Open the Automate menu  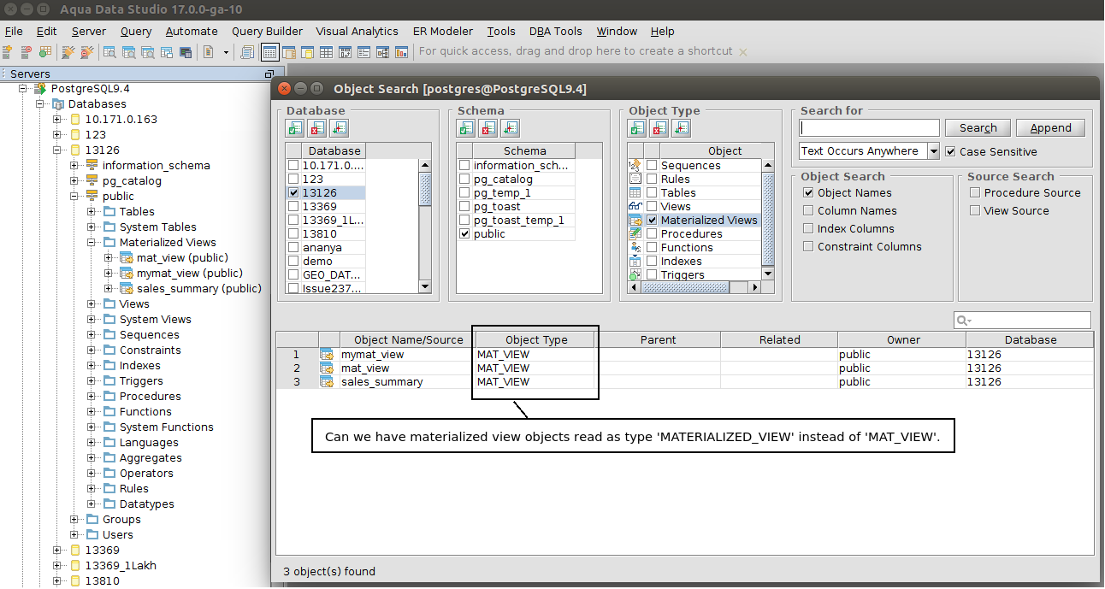tap(192, 31)
